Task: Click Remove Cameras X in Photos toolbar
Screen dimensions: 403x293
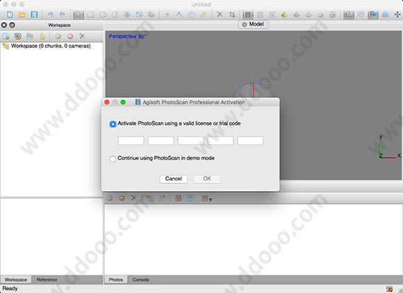Action: coord(133,198)
